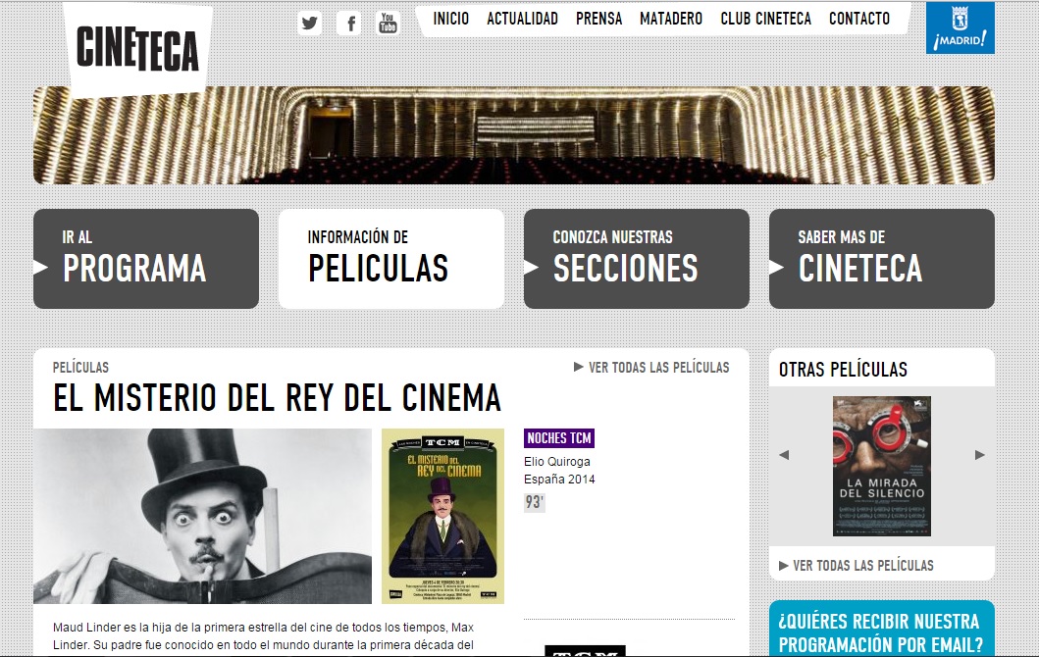
Task: Click the Otras Películas heading
Action: tap(843, 369)
